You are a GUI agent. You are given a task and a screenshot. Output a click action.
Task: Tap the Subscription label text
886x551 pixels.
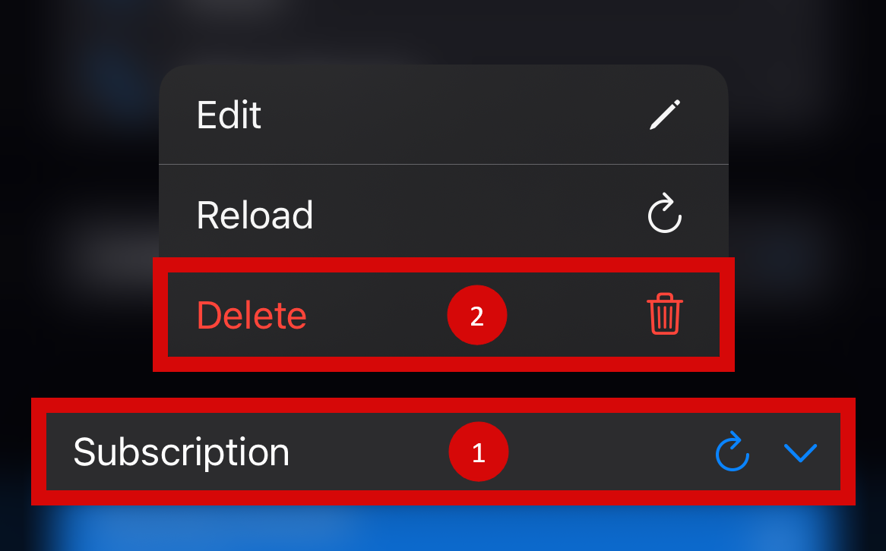coord(182,452)
